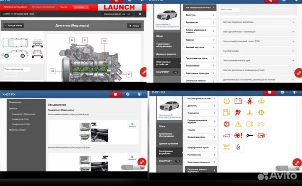The width and height of the screenshot is (302, 186).
Task: Select the car front-view thumbnail
Action: pyautogui.click(x=38, y=43)
